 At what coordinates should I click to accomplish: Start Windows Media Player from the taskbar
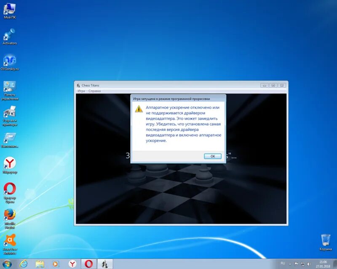click(55, 264)
